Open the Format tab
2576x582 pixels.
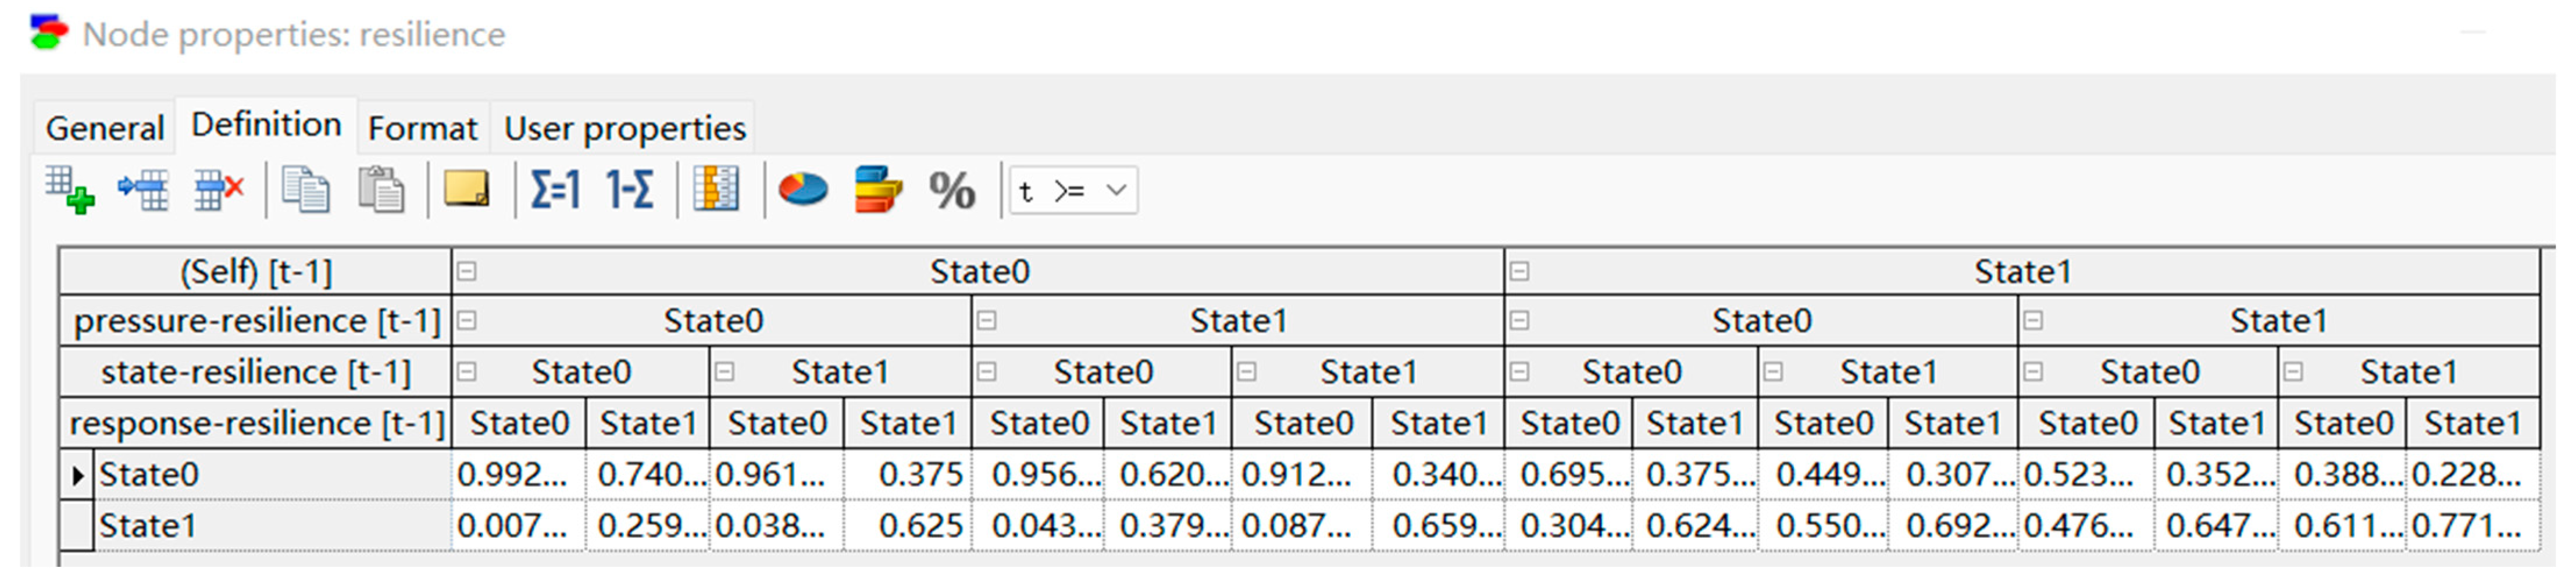(x=422, y=128)
